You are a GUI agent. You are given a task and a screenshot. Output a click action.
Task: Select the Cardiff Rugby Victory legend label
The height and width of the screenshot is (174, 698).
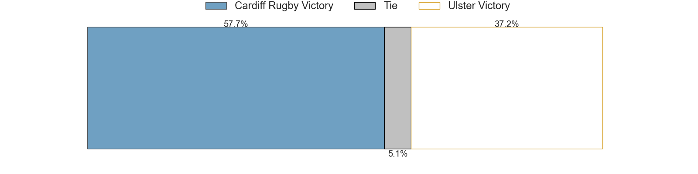point(284,6)
